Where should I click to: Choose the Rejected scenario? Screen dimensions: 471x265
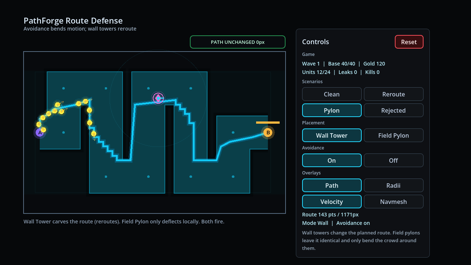(x=393, y=110)
